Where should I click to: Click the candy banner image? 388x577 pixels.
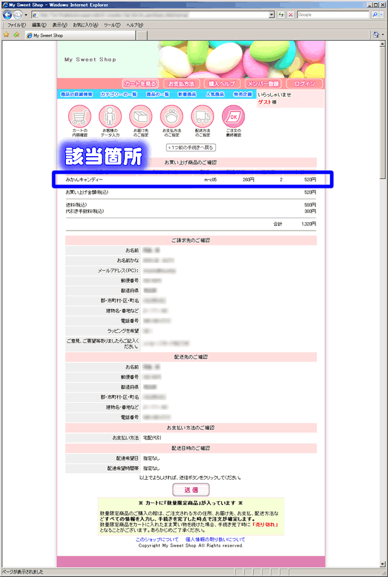pos(242,59)
